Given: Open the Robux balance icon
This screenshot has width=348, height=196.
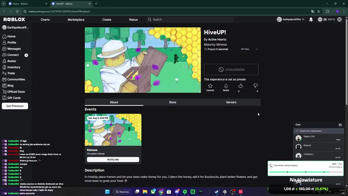Looking at the screenshot, I should click(320, 19).
